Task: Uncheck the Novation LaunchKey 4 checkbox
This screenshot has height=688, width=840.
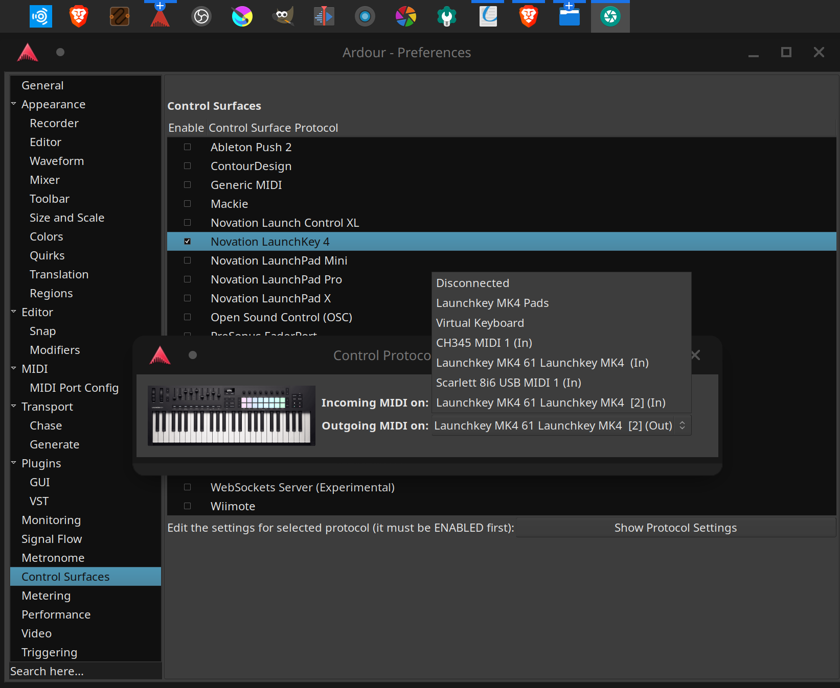Action: coord(188,242)
